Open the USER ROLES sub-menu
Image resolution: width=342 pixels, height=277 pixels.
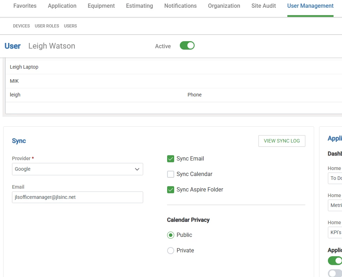[x=47, y=26]
